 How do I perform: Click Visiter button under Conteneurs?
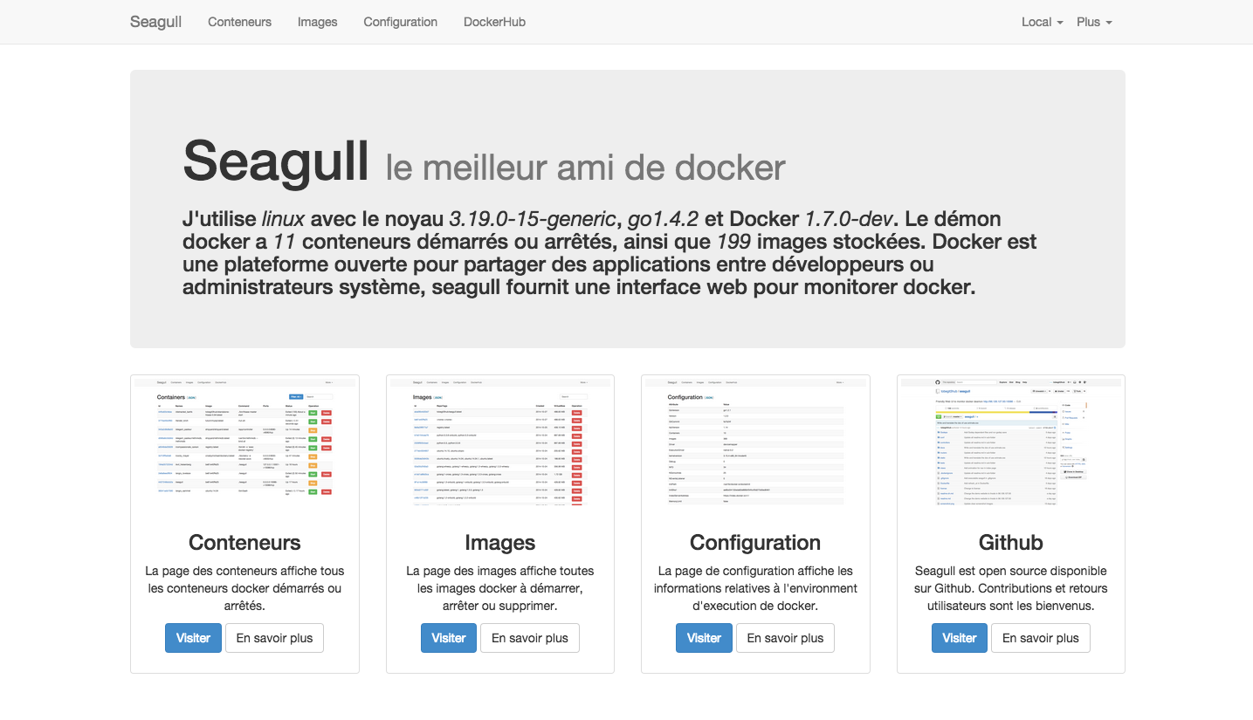(x=193, y=638)
